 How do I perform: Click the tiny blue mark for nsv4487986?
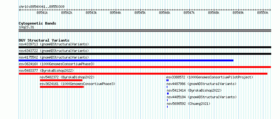point(167,87)
